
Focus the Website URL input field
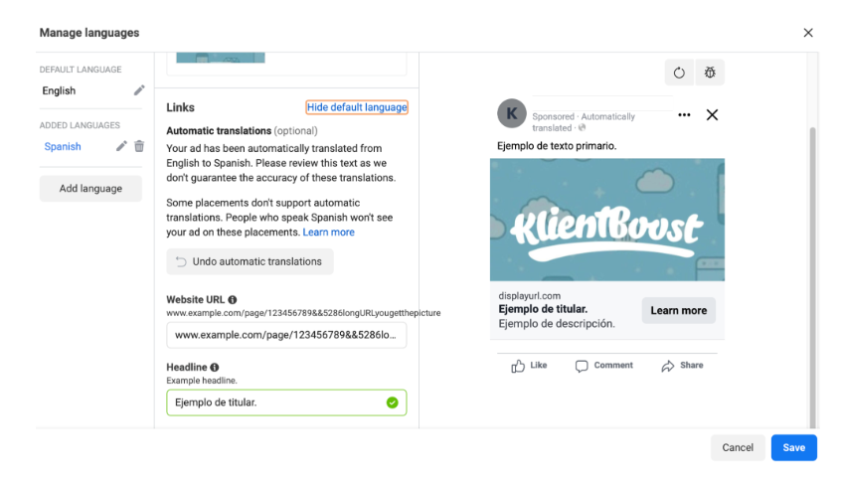coord(286,335)
